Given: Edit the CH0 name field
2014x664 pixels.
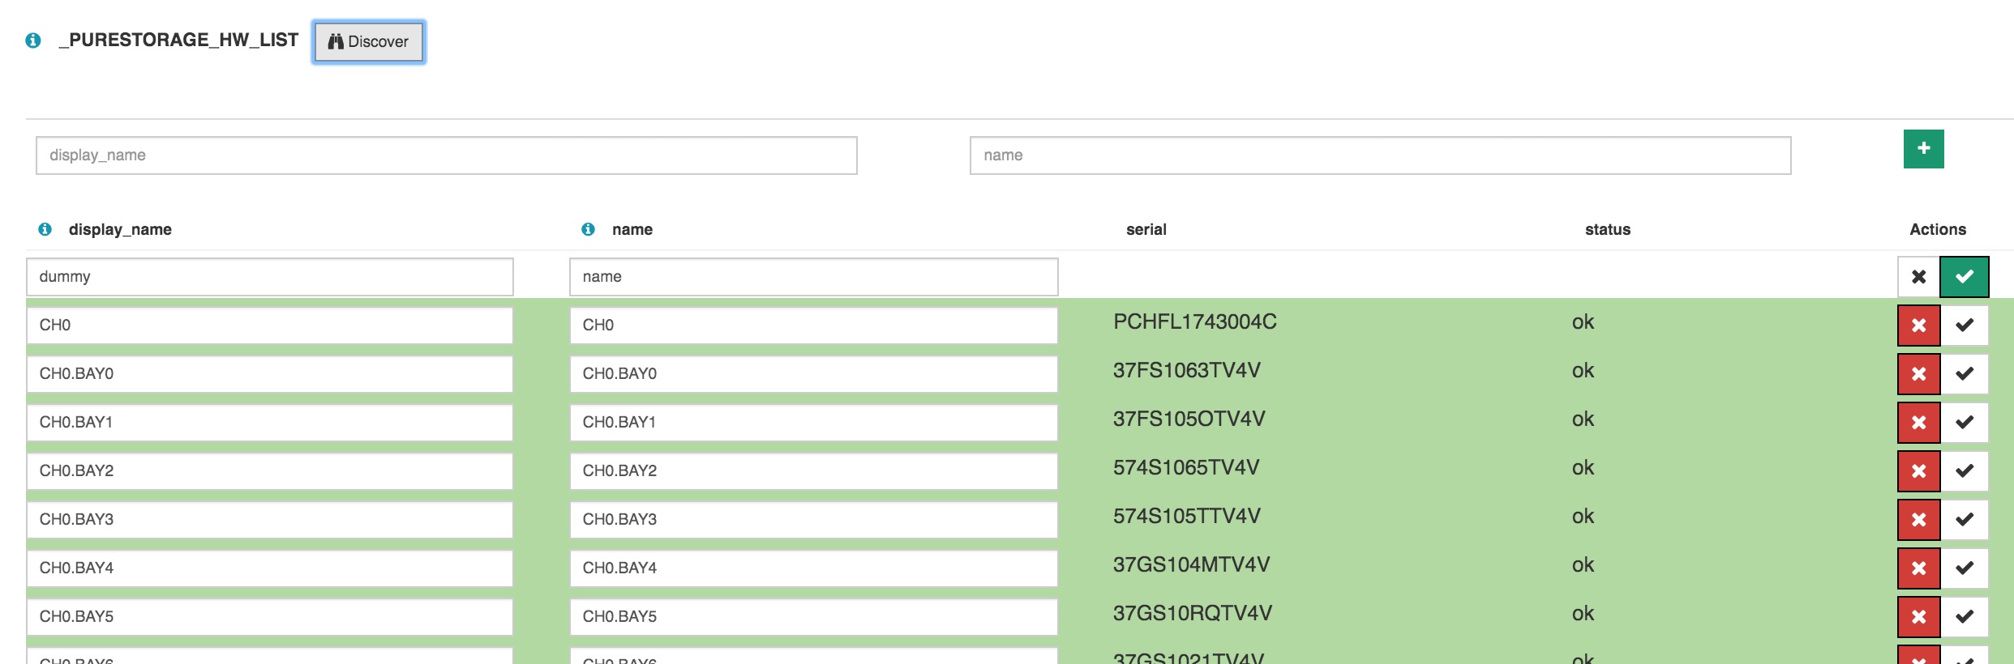Looking at the screenshot, I should (x=814, y=326).
